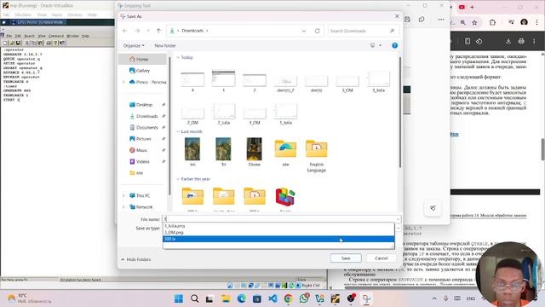The height and width of the screenshot is (307, 545).
Task: Open Visual Studio Code from the taskbar
Action: pyautogui.click(x=272, y=298)
